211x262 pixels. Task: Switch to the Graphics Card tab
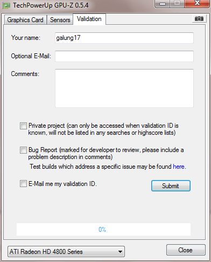(x=25, y=20)
